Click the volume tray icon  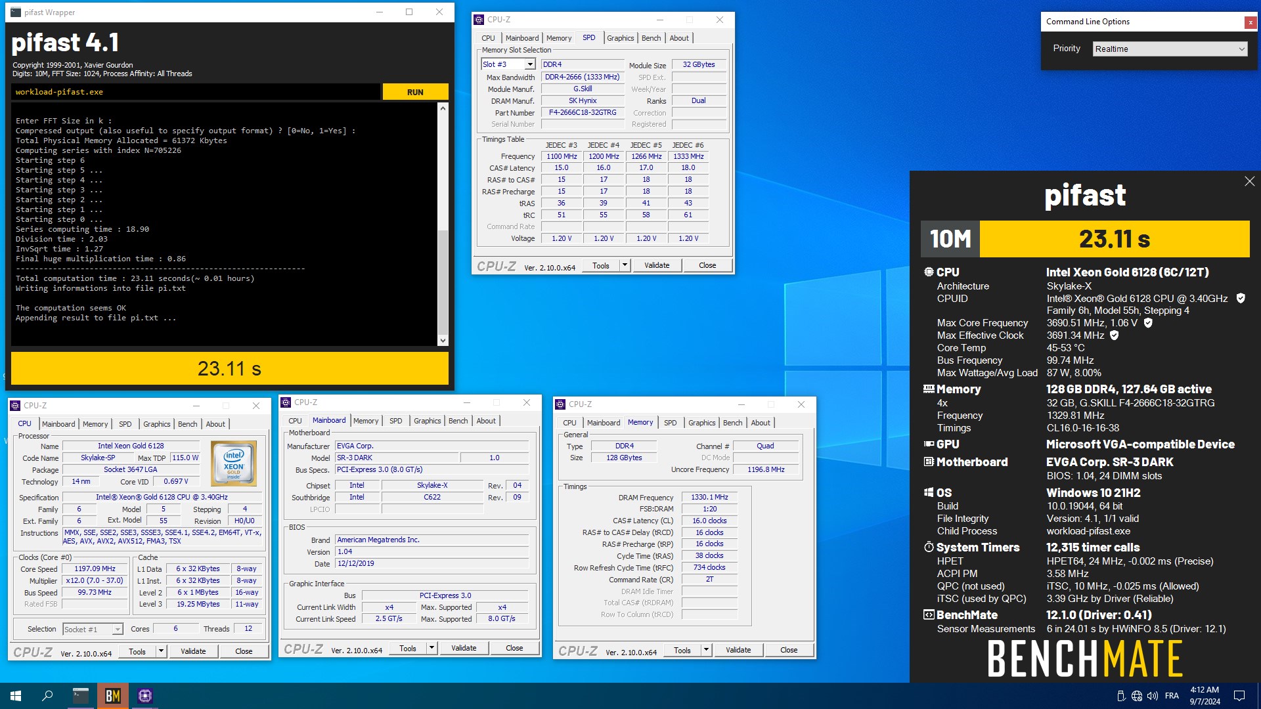coord(1153,696)
